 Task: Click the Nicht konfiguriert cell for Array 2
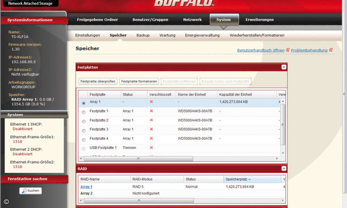146,193
